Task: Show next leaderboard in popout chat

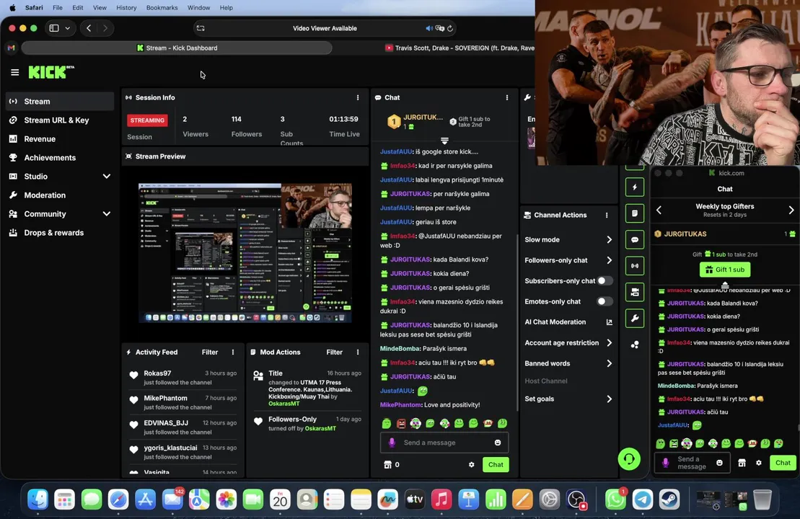Action: click(x=791, y=210)
